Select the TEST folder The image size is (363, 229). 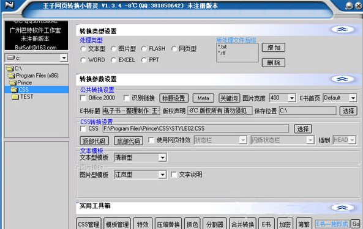[23, 96]
